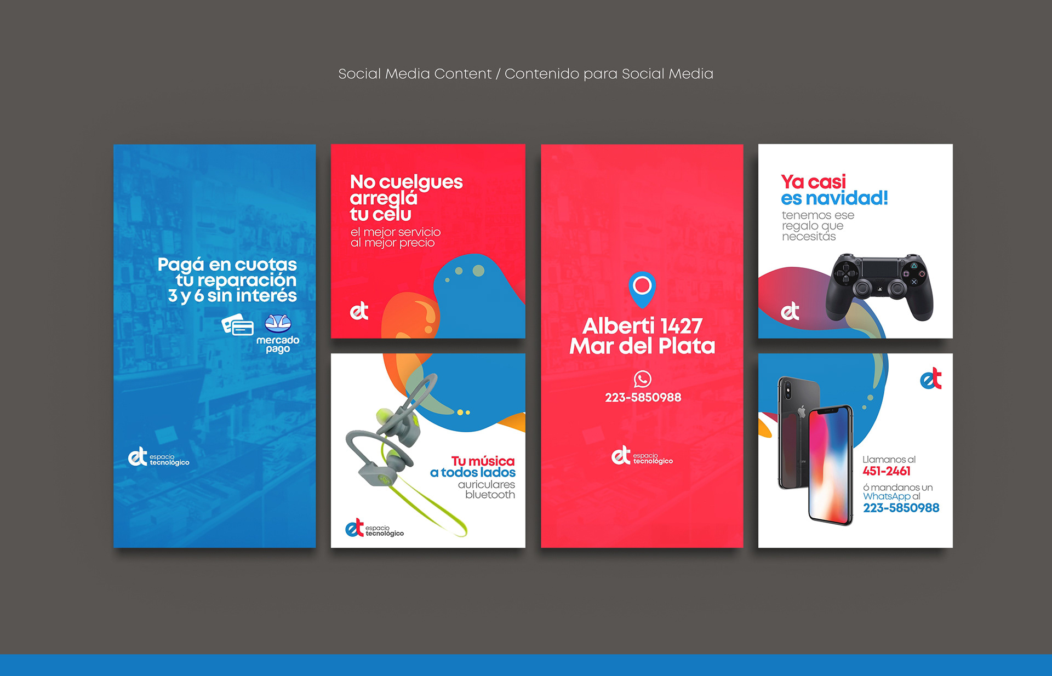This screenshot has height=676, width=1052.
Task: Click the text 'Mar del Plata'
Action: (x=642, y=346)
